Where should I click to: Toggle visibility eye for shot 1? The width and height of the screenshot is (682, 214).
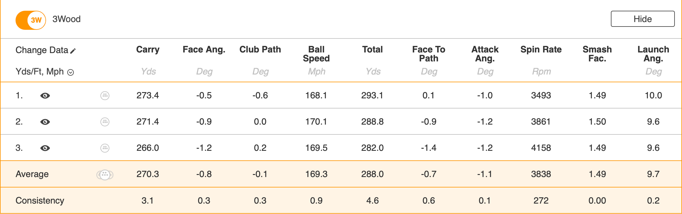tap(45, 96)
